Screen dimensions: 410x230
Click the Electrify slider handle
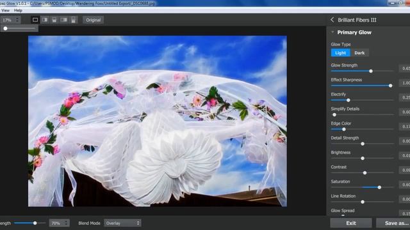tap(348, 100)
